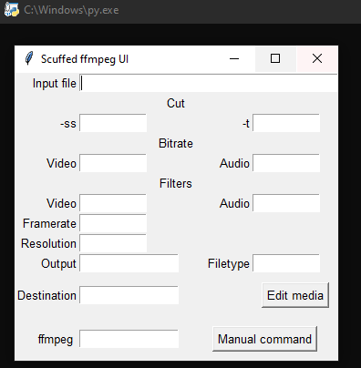Click the 'Output' label
This screenshot has height=368, width=361.
point(58,264)
